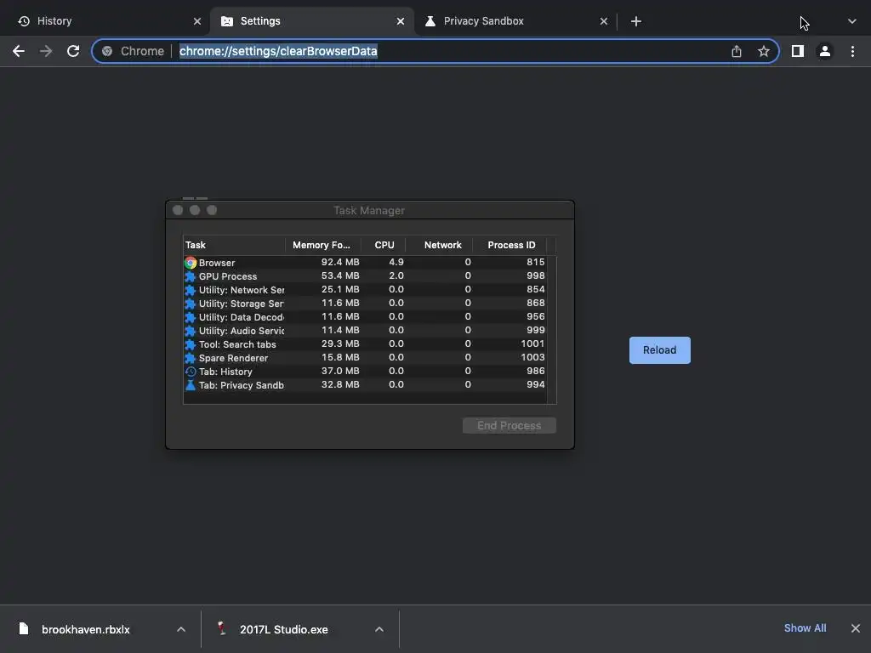The height and width of the screenshot is (653, 871).
Task: Close the Privacy Sandbox tab
Action: (x=603, y=21)
